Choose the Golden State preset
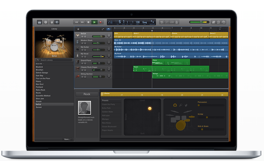The width and height of the screenshot is (264, 161). [x=107, y=112]
